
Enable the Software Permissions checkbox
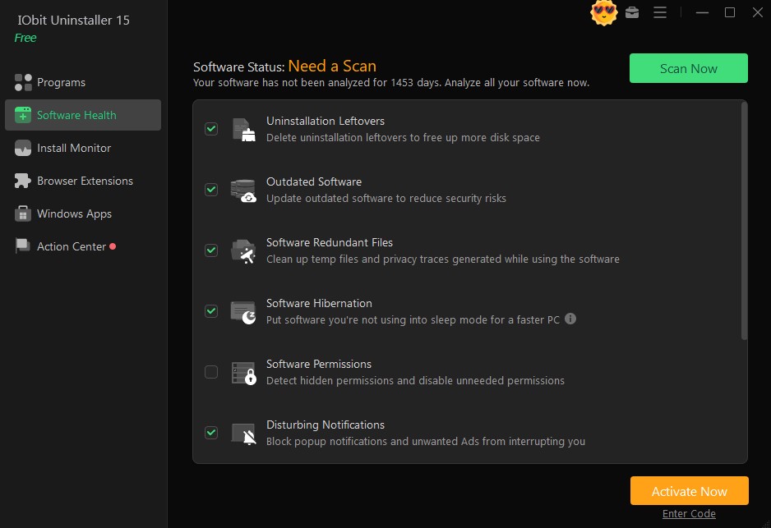tap(211, 372)
